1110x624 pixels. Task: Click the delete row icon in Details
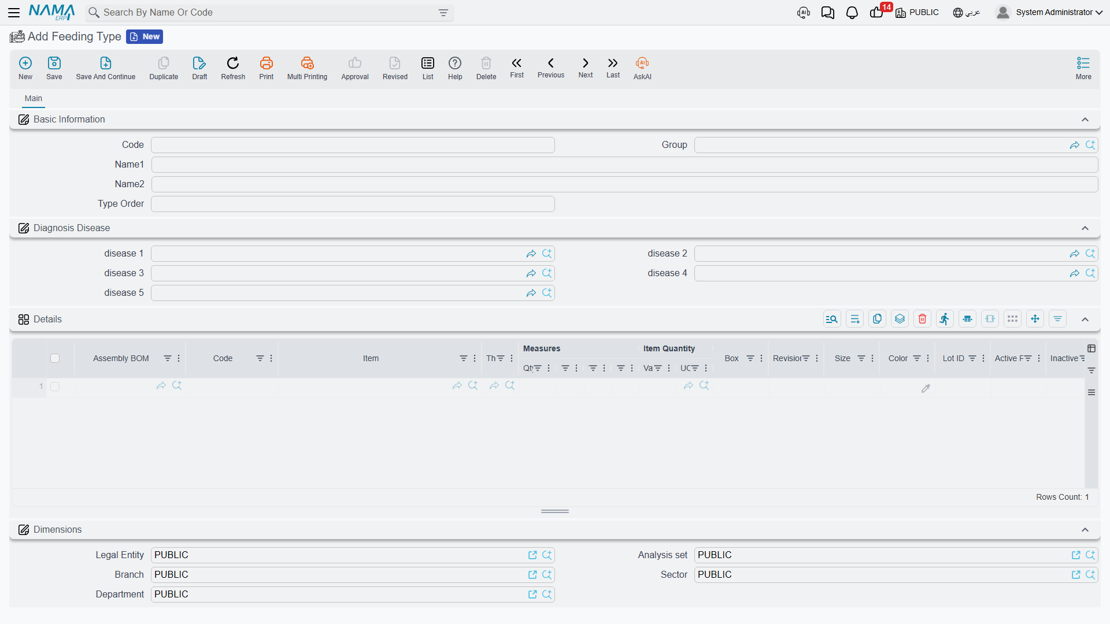tap(923, 319)
